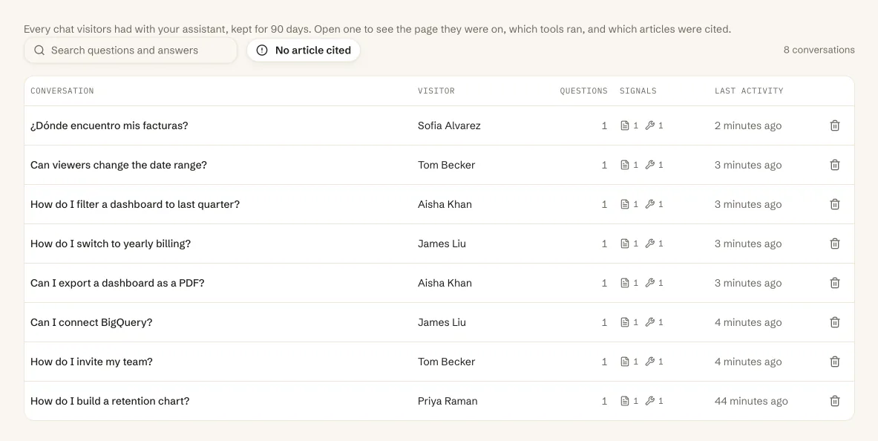Click the wrench icon in the last quarter row
This screenshot has width=878, height=441.
[649, 204]
